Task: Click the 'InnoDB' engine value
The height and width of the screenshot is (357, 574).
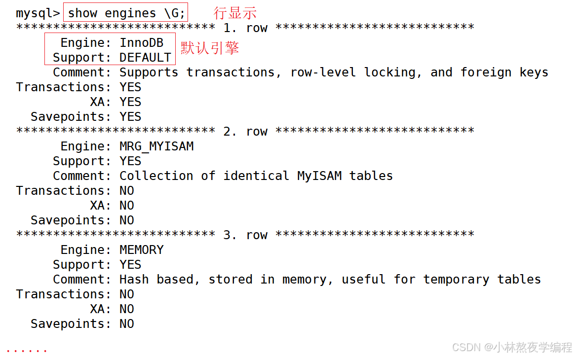Action: [141, 43]
